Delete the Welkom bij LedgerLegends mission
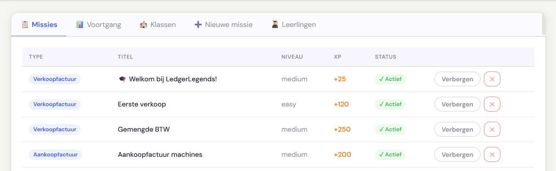556x171 pixels. tap(492, 79)
